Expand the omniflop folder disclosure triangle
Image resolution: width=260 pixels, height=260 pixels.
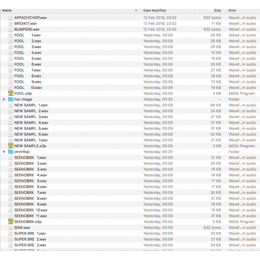coord(4,152)
